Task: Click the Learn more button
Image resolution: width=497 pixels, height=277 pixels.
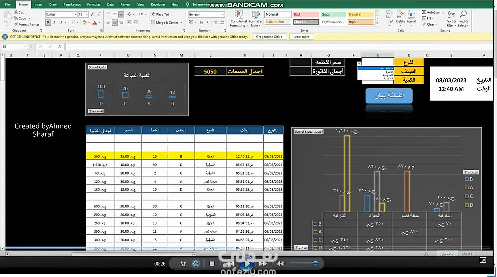Action: 301,37
